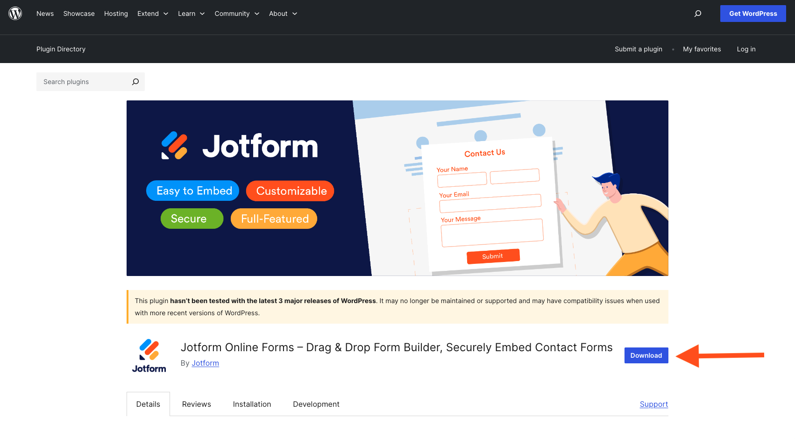Open the header search magnifier icon
This screenshot has height=439, width=795.
tap(698, 14)
